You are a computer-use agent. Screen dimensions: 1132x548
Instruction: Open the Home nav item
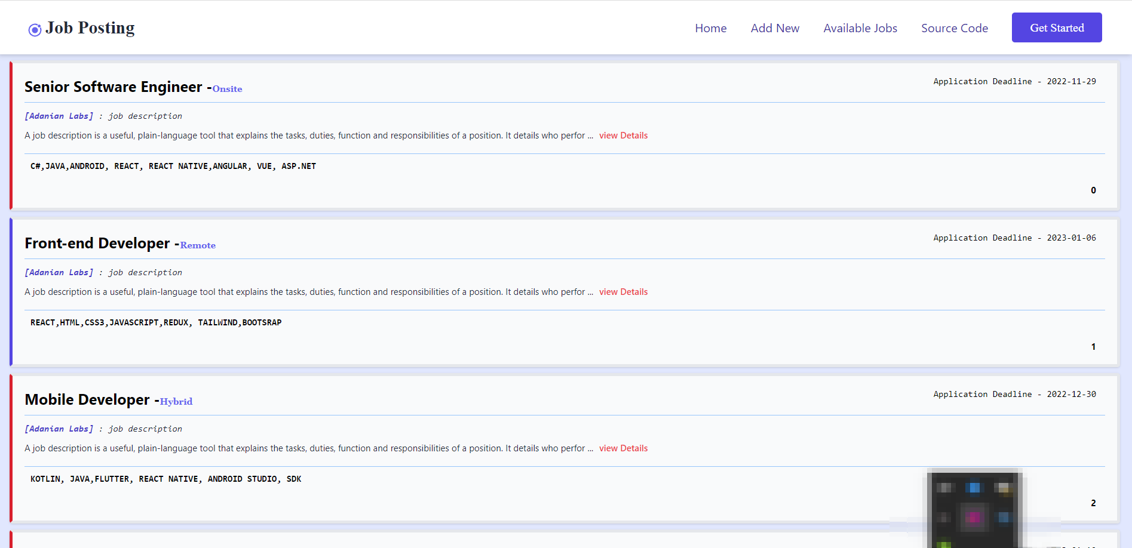(x=710, y=28)
